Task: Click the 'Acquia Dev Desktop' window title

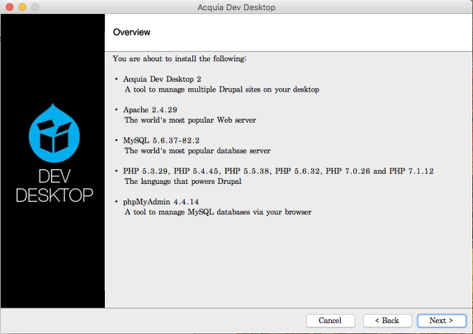Action: click(236, 7)
